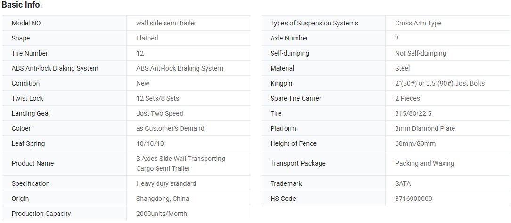Select the Flatbed shape value
Viewport: 511px width, 223px height.
pos(147,38)
